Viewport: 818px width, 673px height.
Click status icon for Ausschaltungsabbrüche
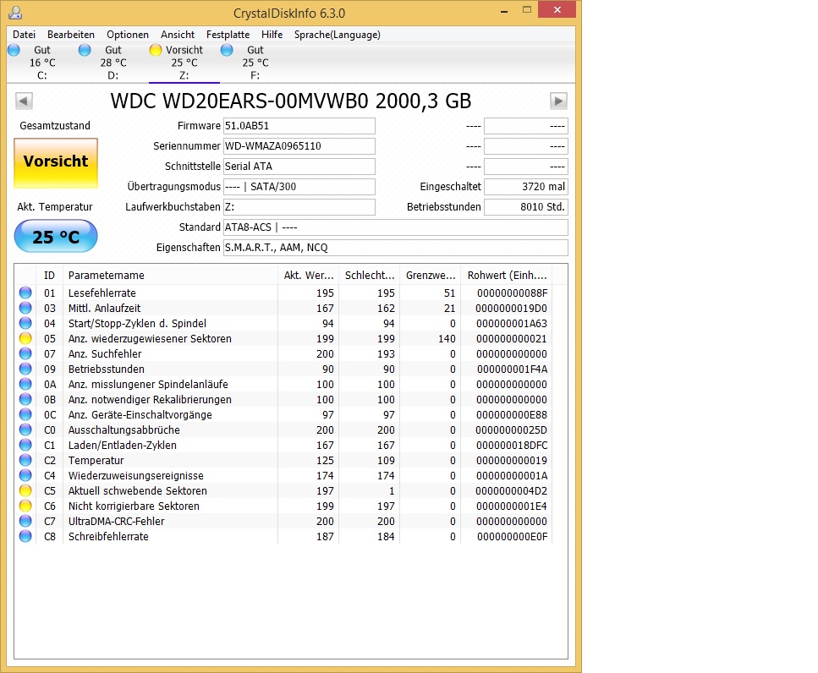pos(25,430)
